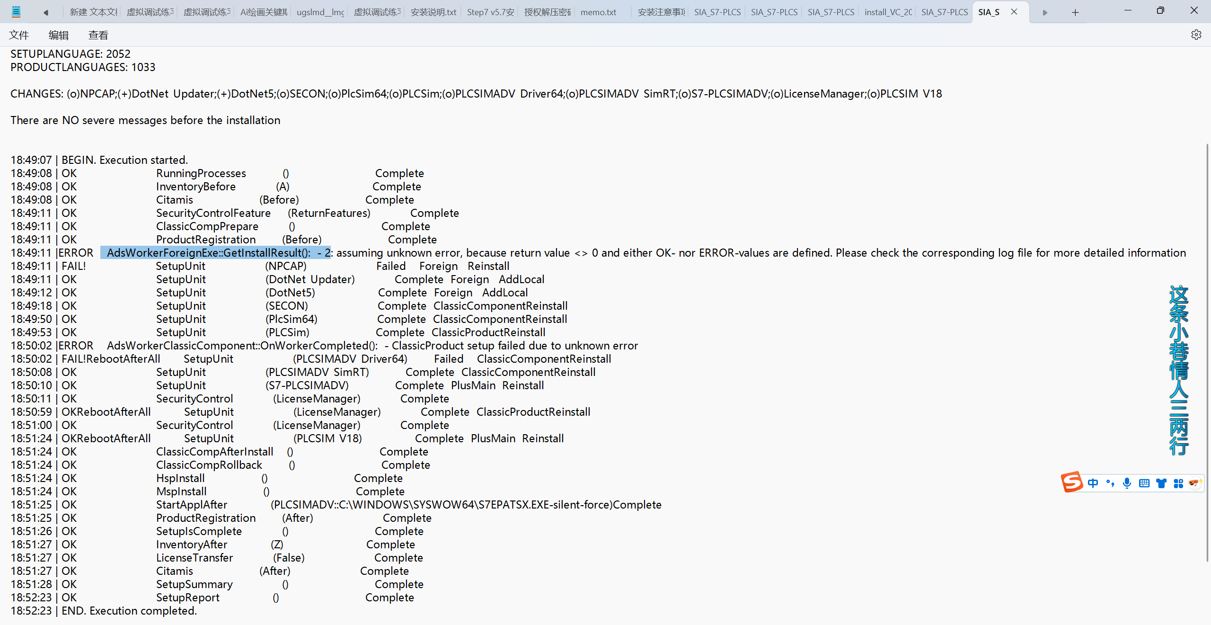The width and height of the screenshot is (1211, 625).
Task: Open the 文件 menu
Action: [x=19, y=35]
